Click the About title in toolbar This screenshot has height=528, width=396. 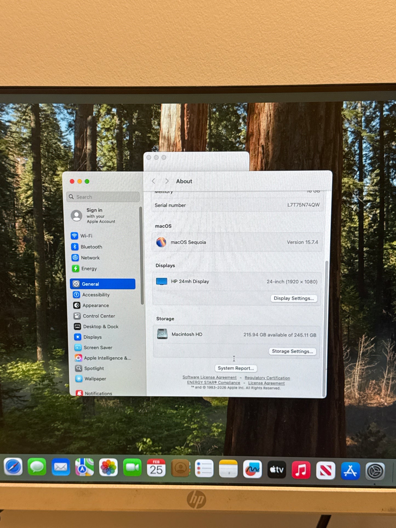[x=184, y=181]
